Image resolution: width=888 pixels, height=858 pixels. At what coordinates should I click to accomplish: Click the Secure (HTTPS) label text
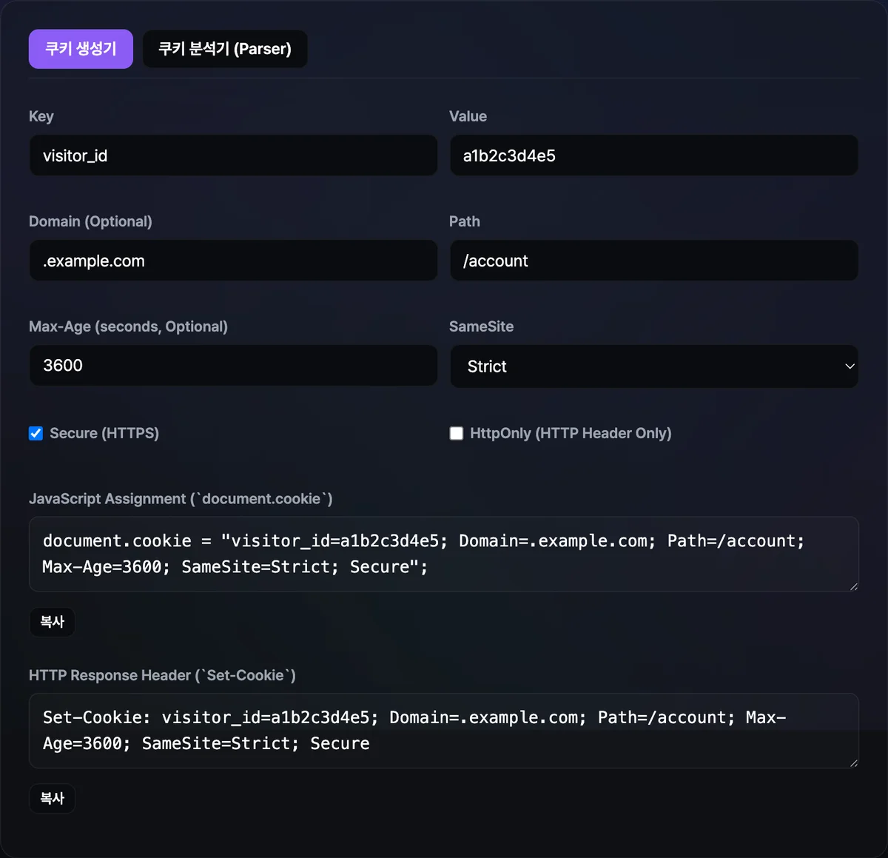pyautogui.click(x=104, y=433)
